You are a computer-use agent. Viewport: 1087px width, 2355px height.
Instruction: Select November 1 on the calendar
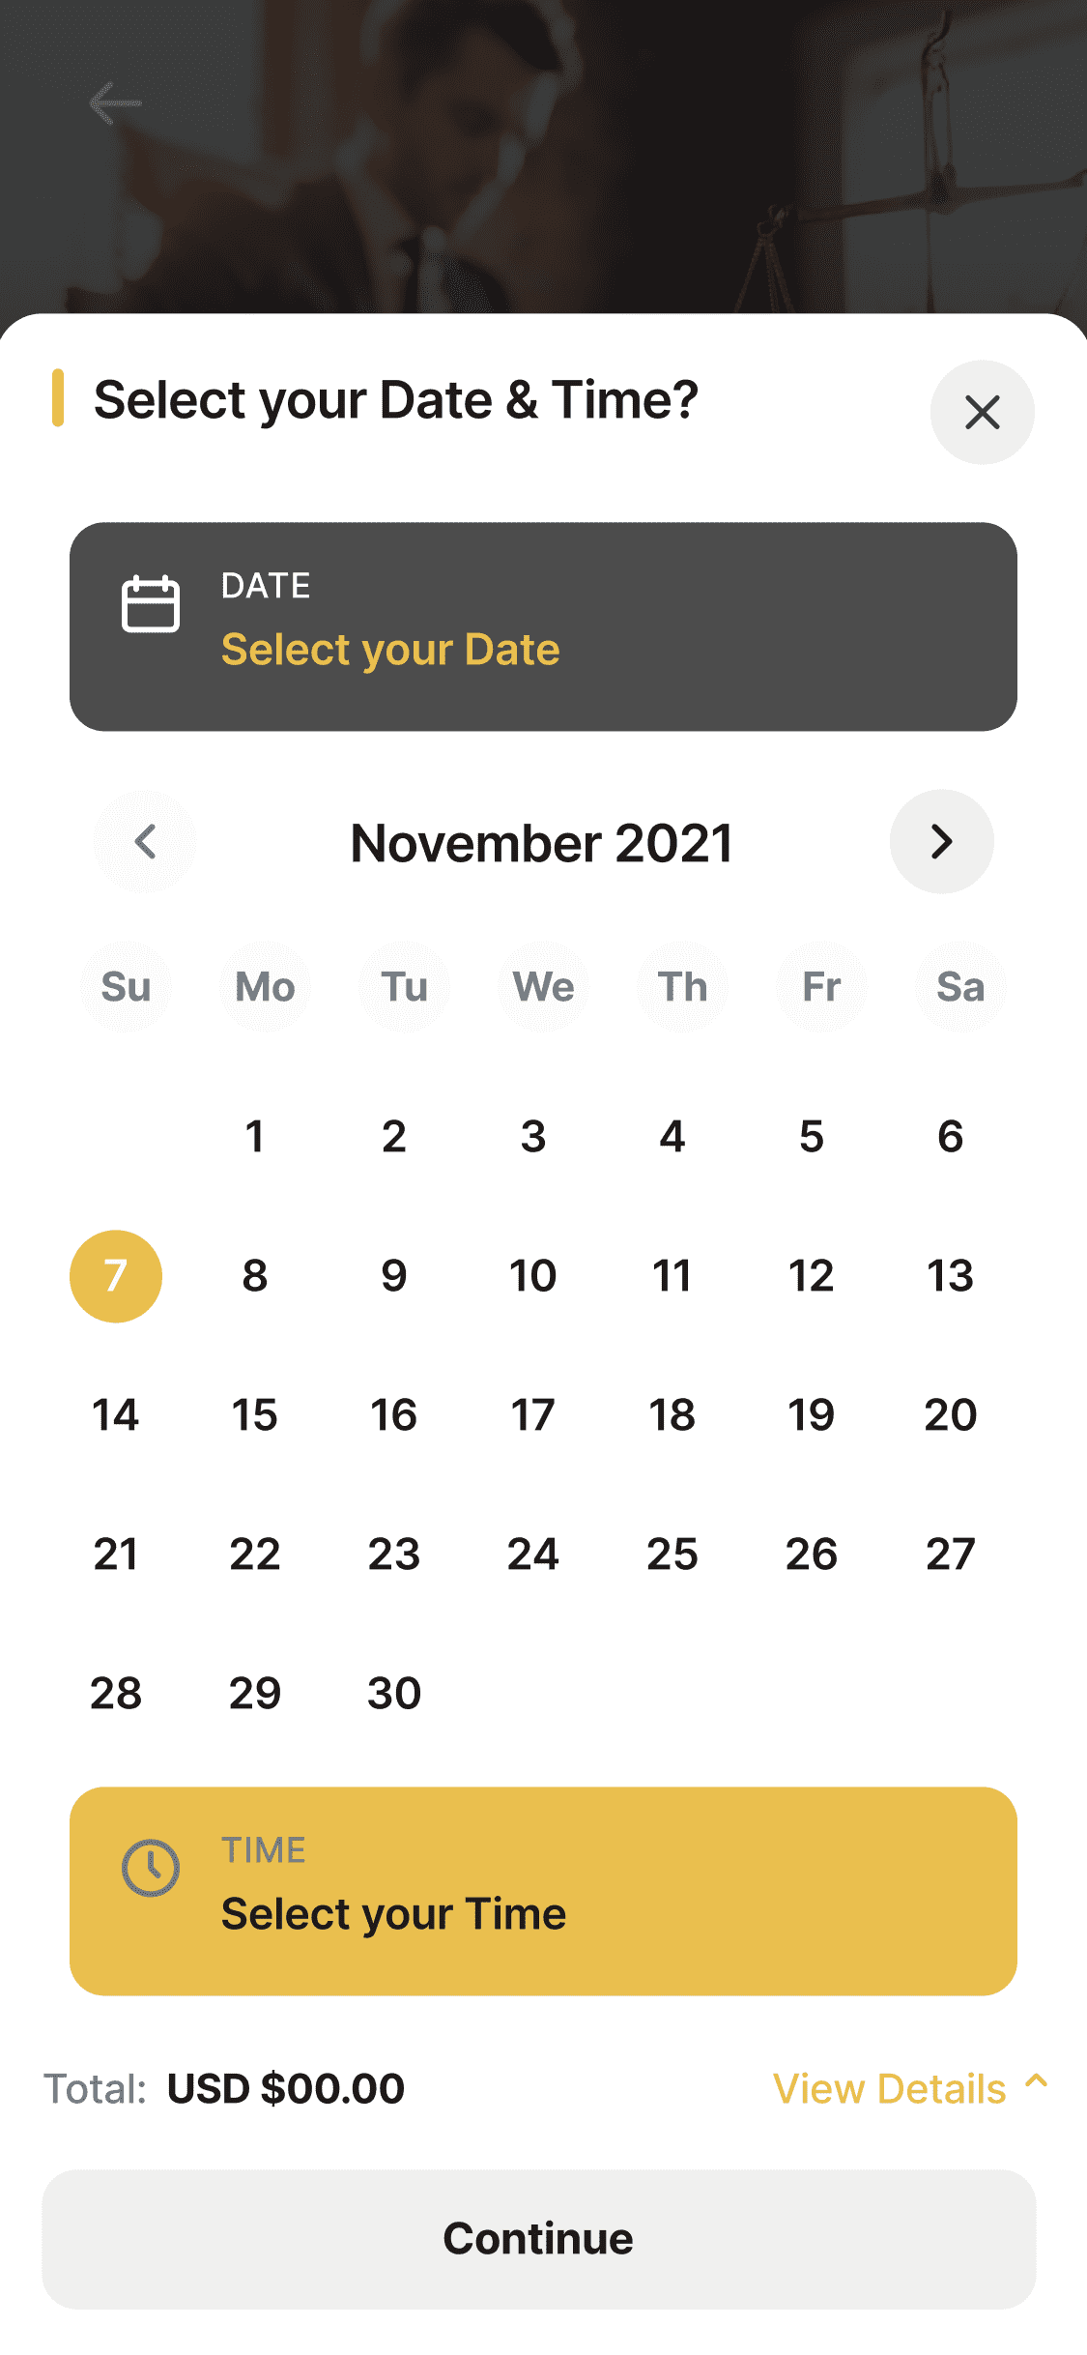(255, 1137)
